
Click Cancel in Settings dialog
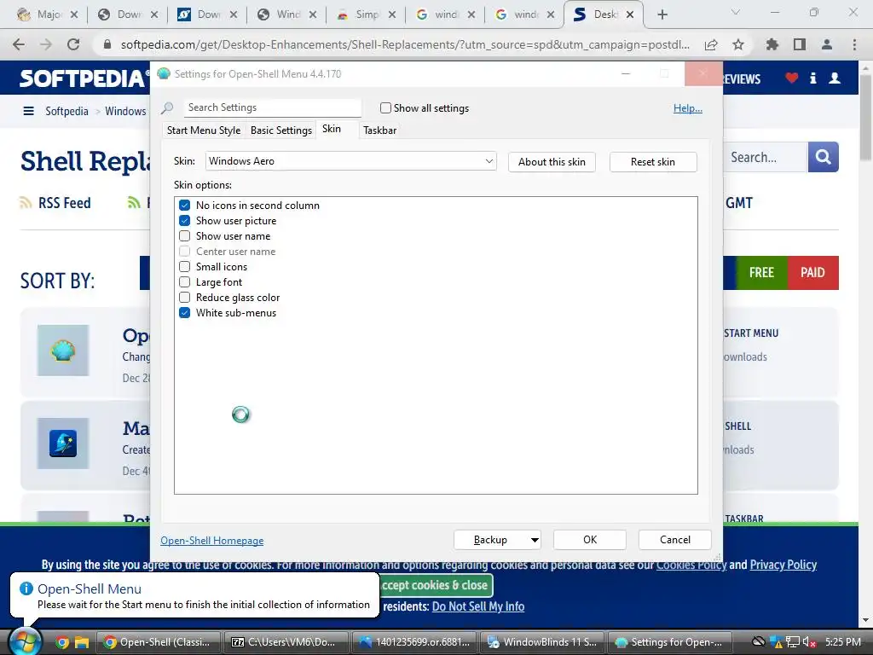(x=675, y=540)
